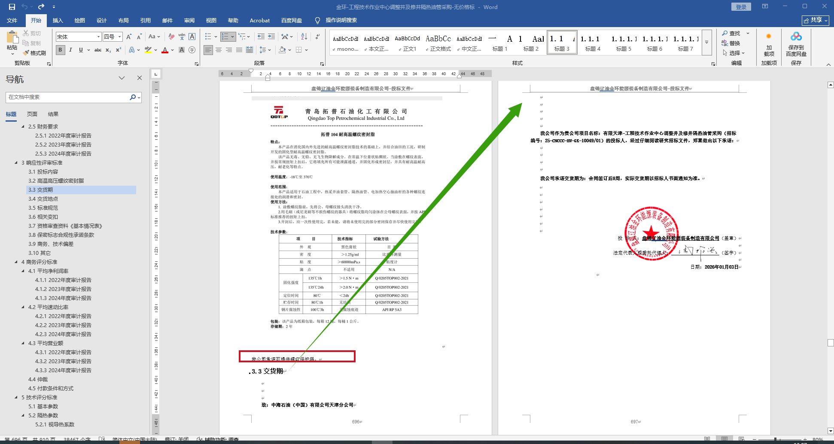The width and height of the screenshot is (834, 444).
Task: Decrease the paragraph indent
Action: (261, 37)
